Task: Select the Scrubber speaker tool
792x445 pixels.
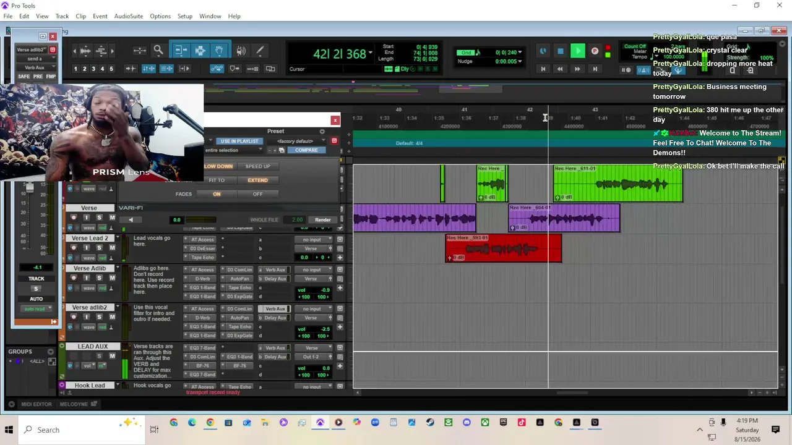Action: pos(241,51)
